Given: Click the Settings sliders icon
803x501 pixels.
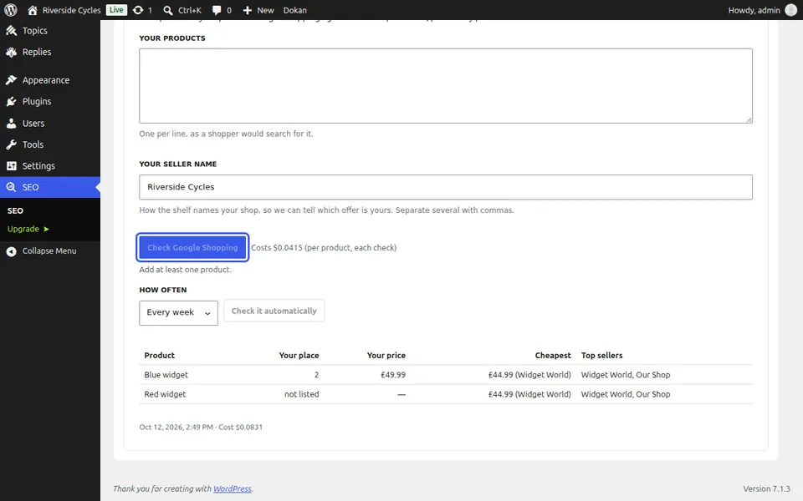Looking at the screenshot, I should pos(11,165).
